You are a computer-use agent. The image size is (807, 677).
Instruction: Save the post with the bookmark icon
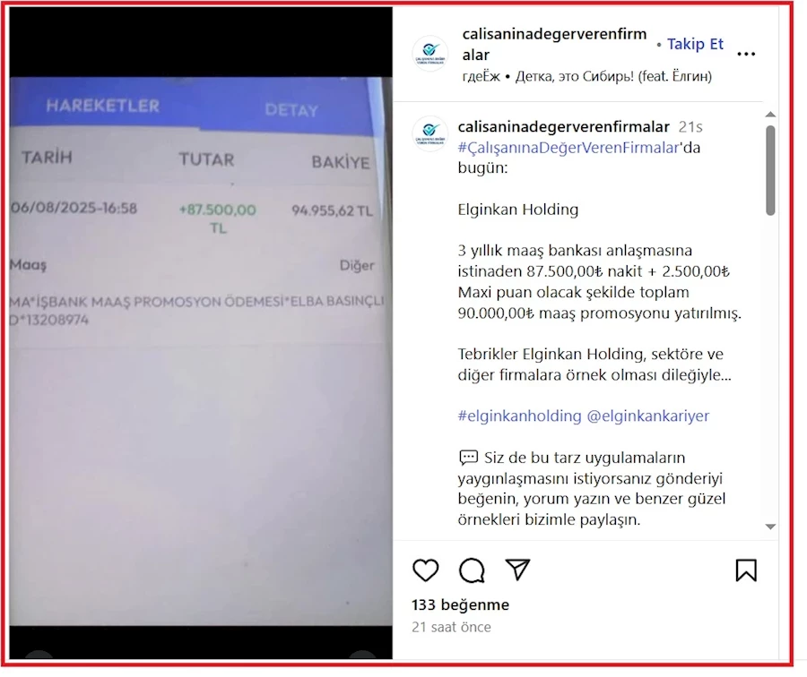(x=746, y=570)
